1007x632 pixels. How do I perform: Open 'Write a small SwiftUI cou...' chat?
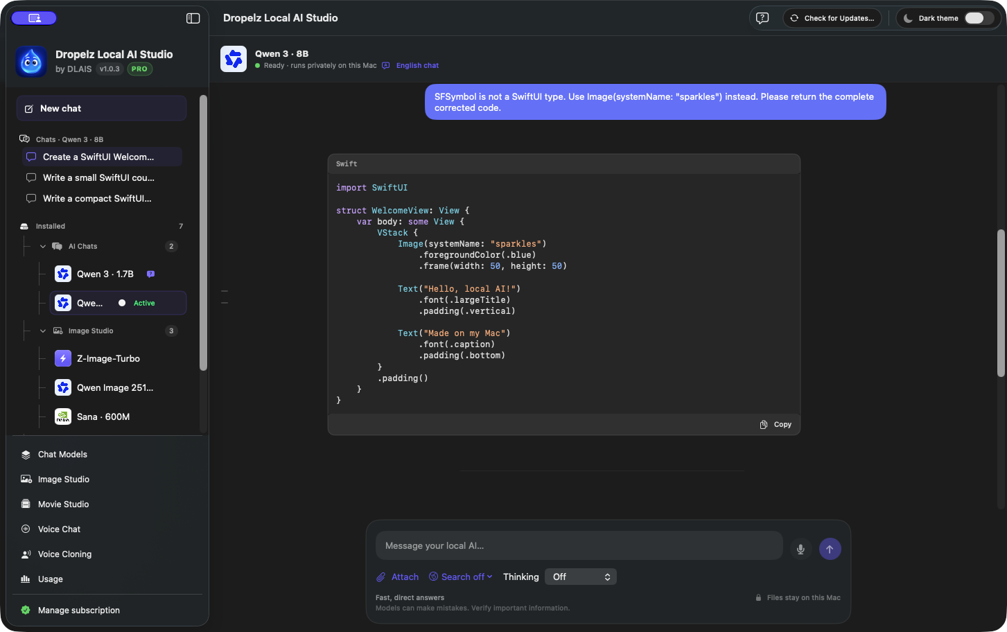pyautogui.click(x=102, y=177)
